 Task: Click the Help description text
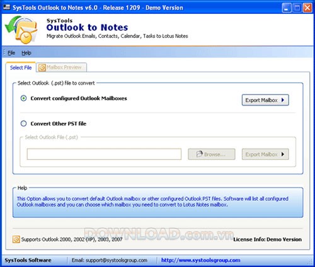[152, 202]
